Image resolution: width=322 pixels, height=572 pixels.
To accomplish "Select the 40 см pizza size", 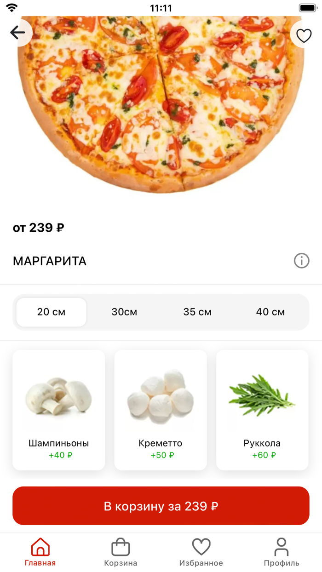I will pos(270,312).
